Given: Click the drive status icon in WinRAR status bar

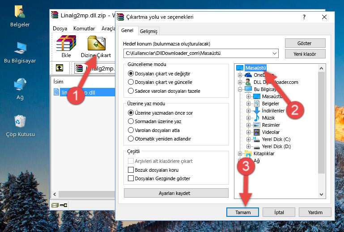Looking at the screenshot, I should [x=55, y=205].
